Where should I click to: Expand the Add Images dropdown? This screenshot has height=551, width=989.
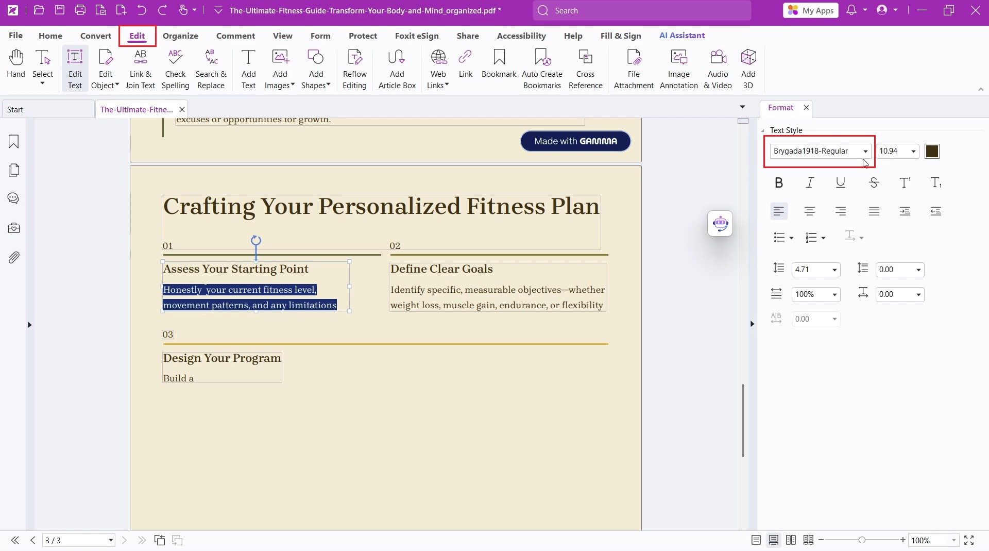click(293, 85)
